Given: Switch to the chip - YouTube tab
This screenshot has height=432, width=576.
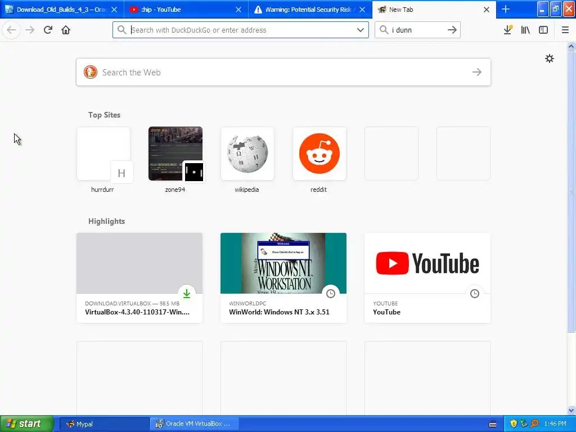Looking at the screenshot, I should click(186, 10).
